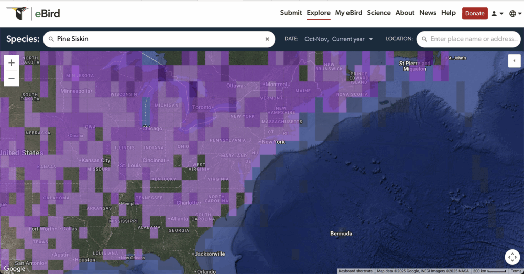524x274 pixels.
Task: Clear the Pine Siskin species search
Action: pyautogui.click(x=267, y=39)
